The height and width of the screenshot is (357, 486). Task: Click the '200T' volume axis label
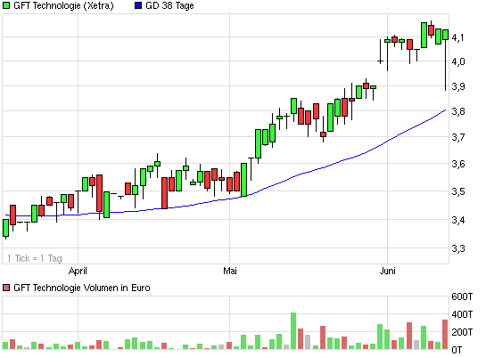(462, 332)
